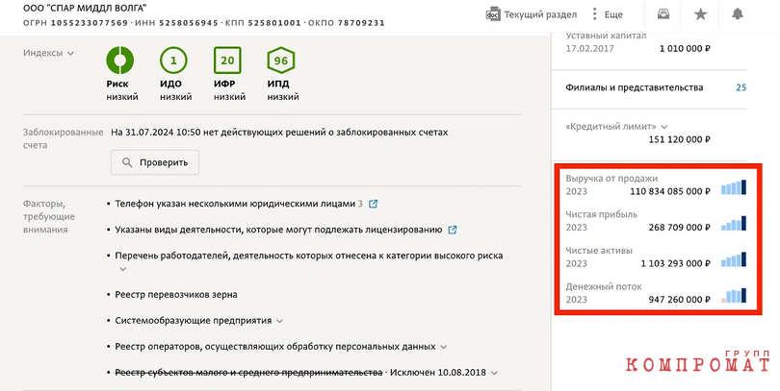780x391 pixels.
Task: Click the Проверить button
Action: 155,162
